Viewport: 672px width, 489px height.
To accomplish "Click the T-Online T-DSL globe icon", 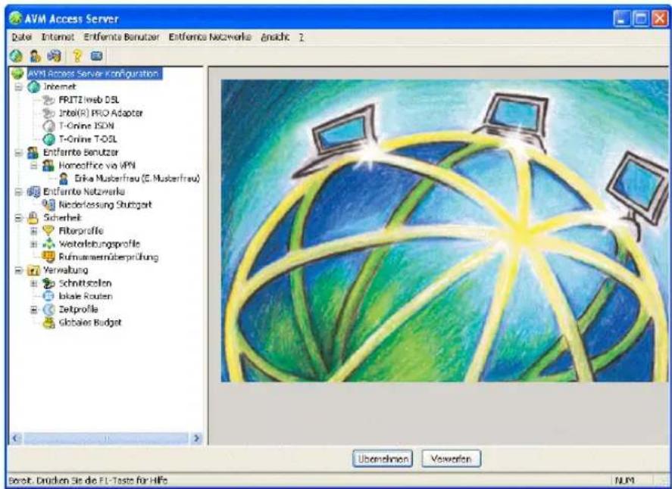I will (x=48, y=139).
